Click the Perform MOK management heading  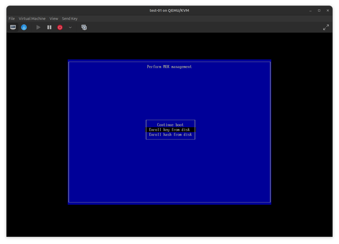169,67
